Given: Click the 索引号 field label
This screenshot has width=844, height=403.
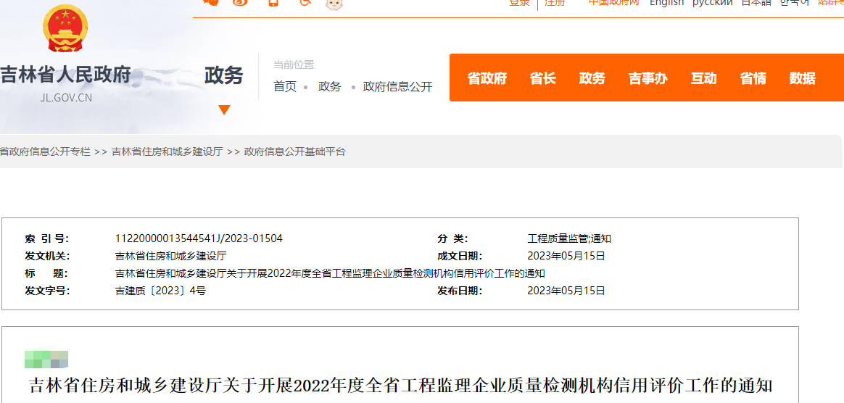Looking at the screenshot, I should point(47,238).
